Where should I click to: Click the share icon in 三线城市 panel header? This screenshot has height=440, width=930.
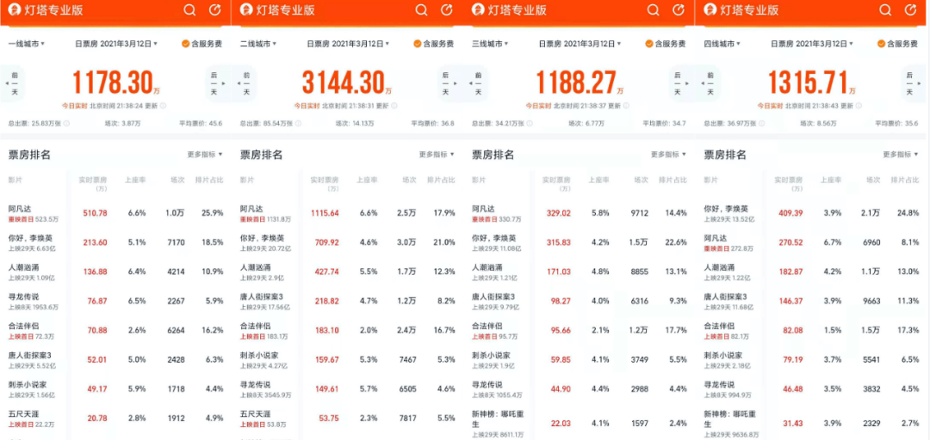pos(679,10)
